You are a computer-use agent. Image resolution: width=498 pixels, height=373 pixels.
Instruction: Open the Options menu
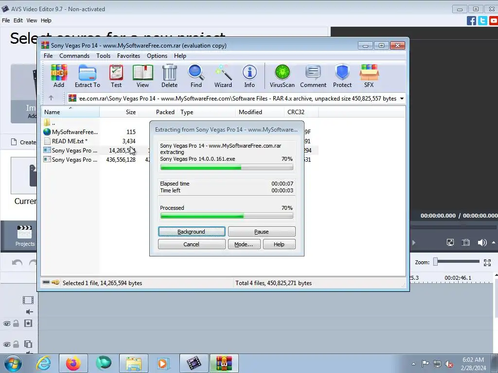click(157, 56)
